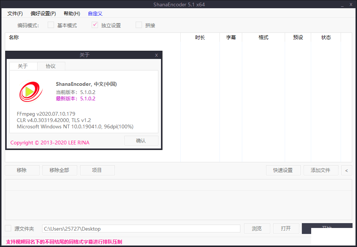
Task: Click the FFmpeg v2020.07.10.179 text
Action: (46, 114)
